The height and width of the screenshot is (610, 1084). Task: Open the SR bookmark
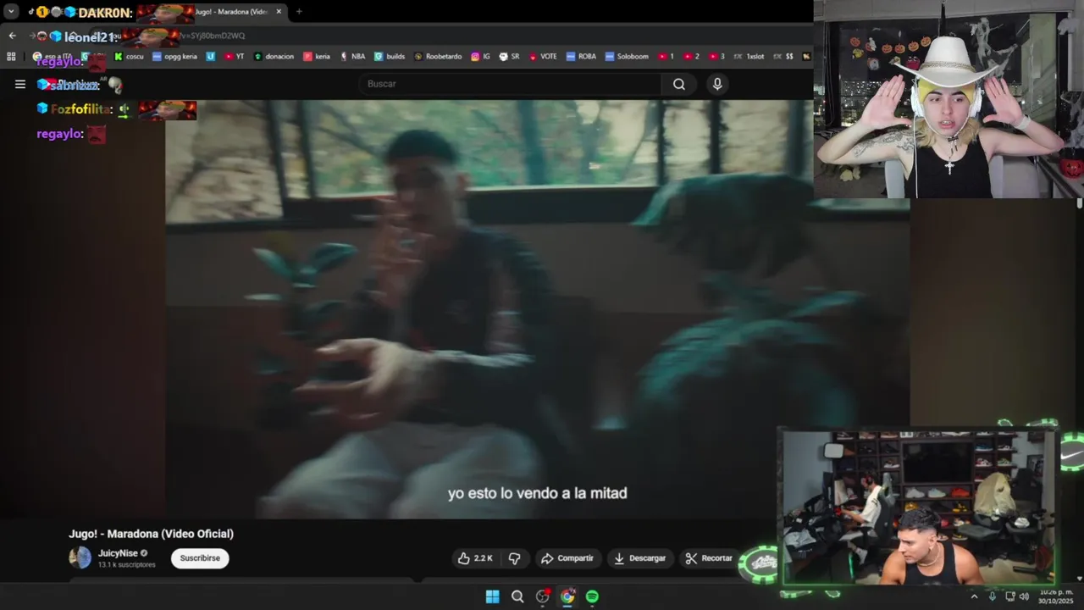[509, 57]
